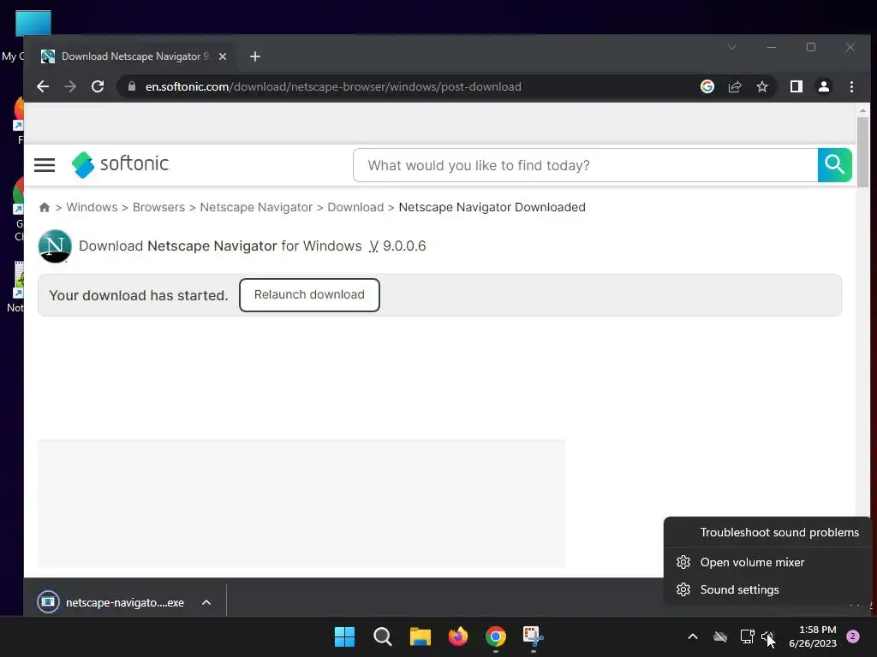Open a new tab with the plus button
The image size is (877, 657).
click(x=255, y=56)
